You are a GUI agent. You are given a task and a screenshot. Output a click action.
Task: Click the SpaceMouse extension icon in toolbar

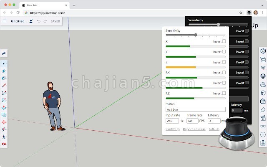249,13
